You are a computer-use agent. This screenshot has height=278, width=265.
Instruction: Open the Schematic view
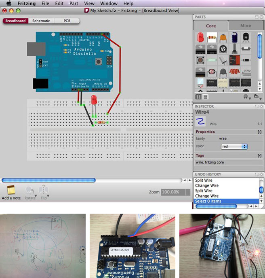41,21
